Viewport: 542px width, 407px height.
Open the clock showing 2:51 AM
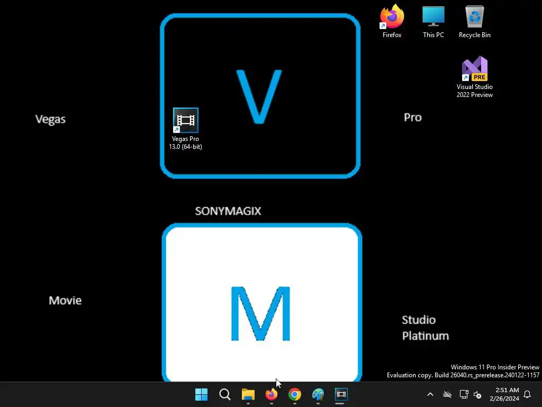(504, 394)
